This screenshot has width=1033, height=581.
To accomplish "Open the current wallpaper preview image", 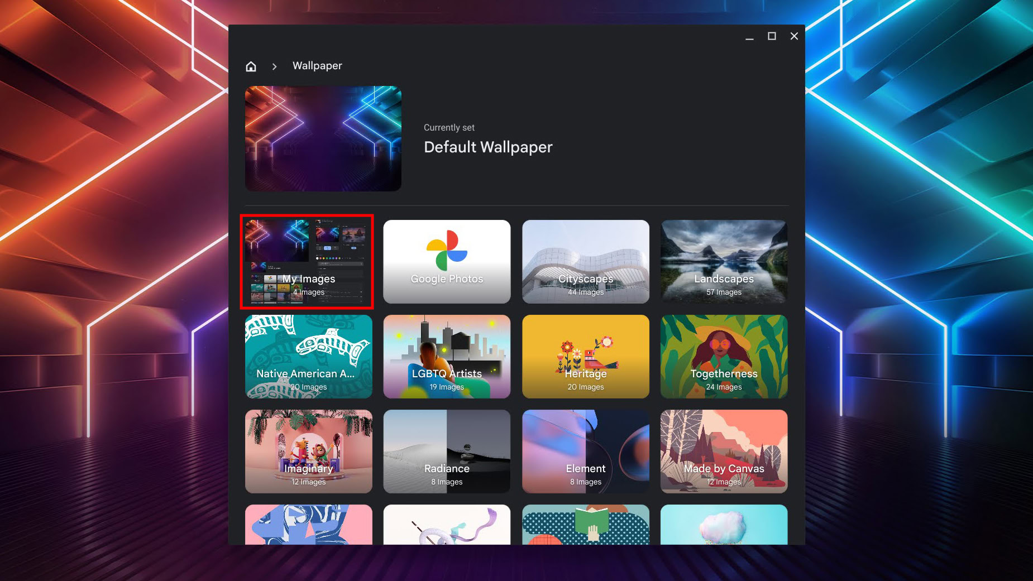I will [323, 138].
